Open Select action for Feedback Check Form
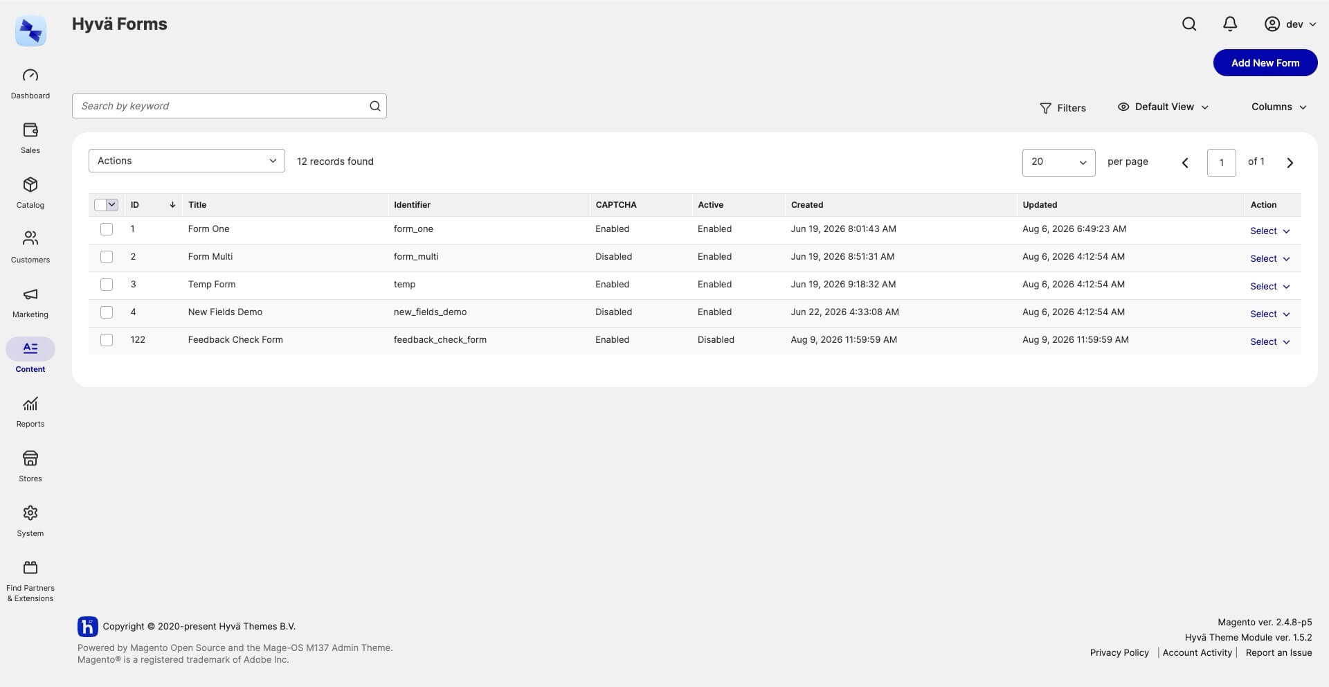1329x687 pixels. (x=1269, y=342)
